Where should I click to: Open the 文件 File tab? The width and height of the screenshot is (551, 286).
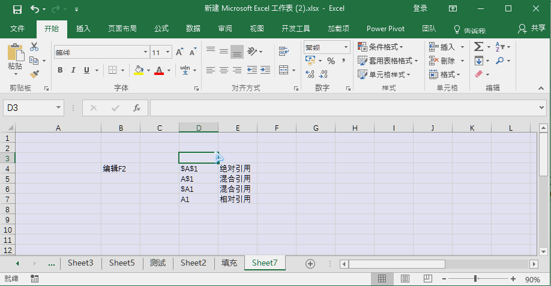coord(17,29)
